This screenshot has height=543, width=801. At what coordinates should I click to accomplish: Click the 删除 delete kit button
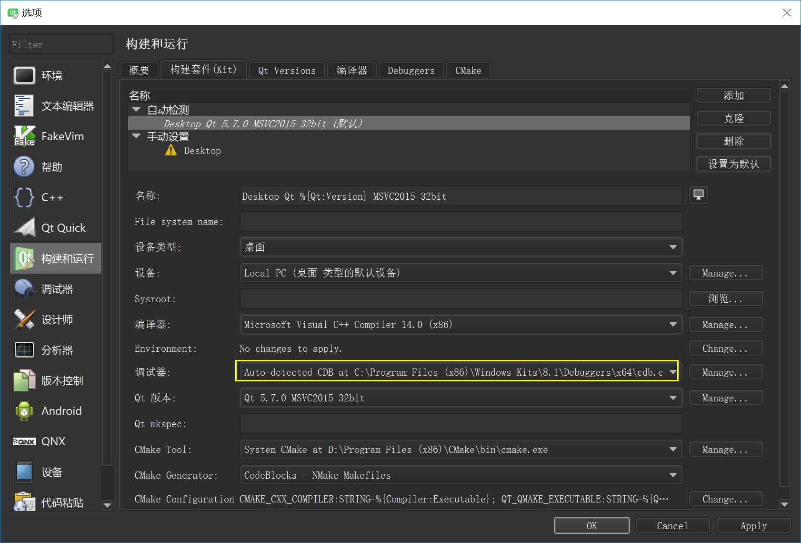[733, 141]
